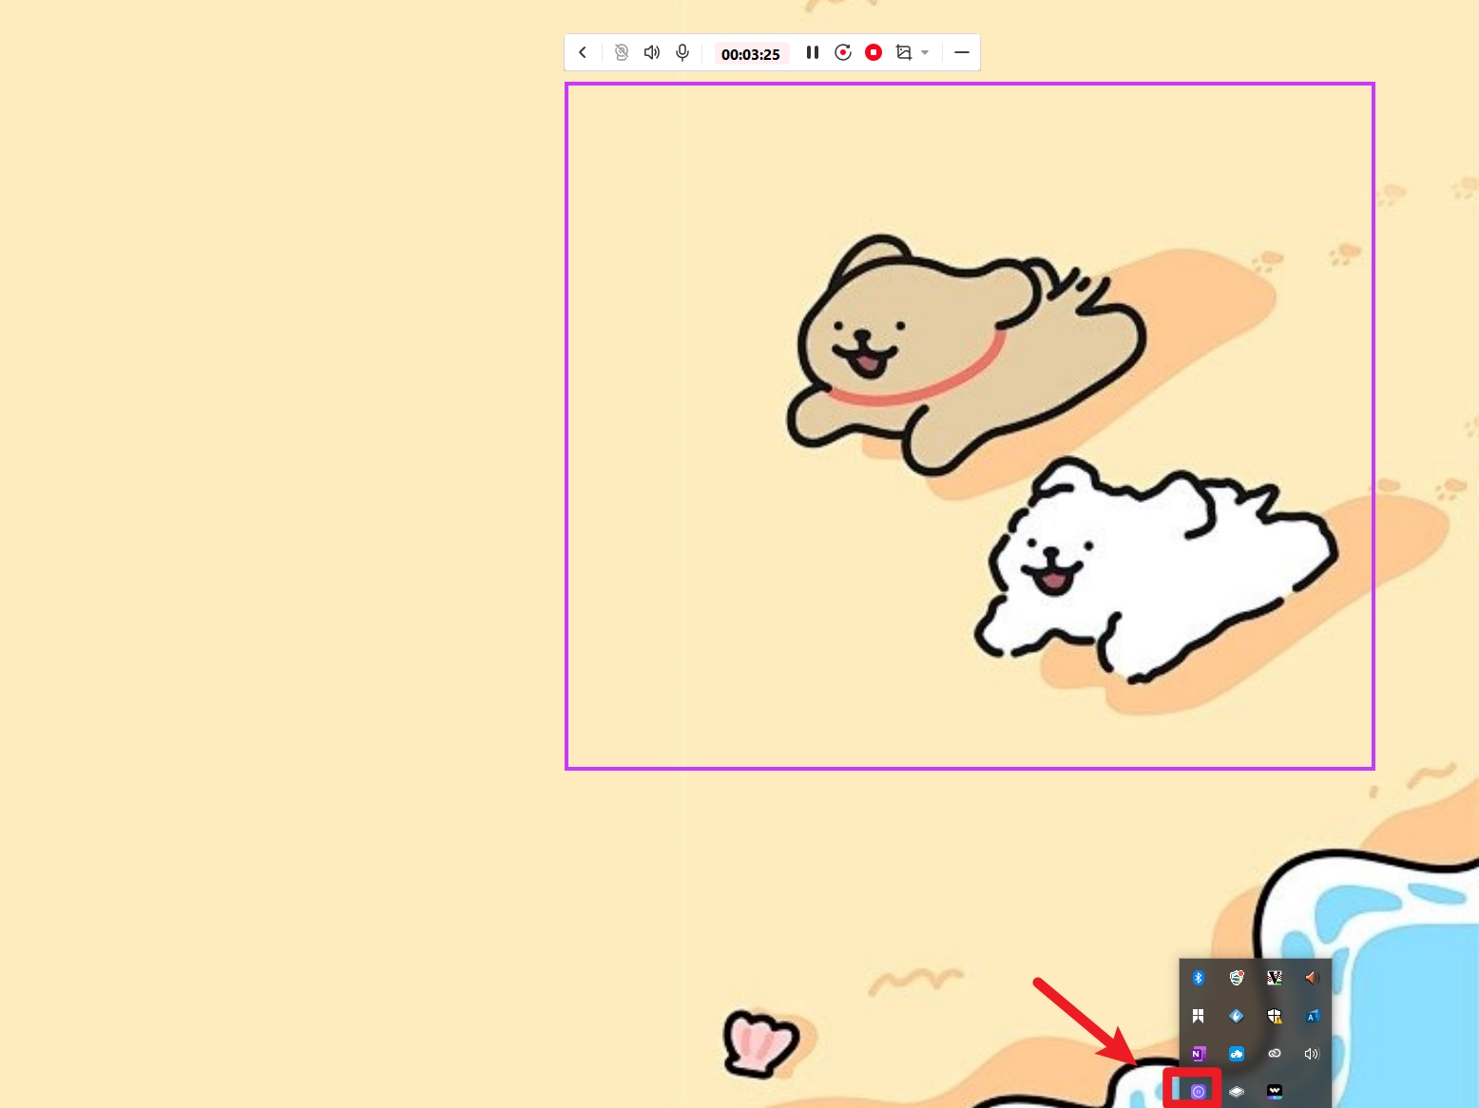Screen dimensions: 1479x1108
Task: Click the blue cloud tray icon
Action: point(1237,1054)
